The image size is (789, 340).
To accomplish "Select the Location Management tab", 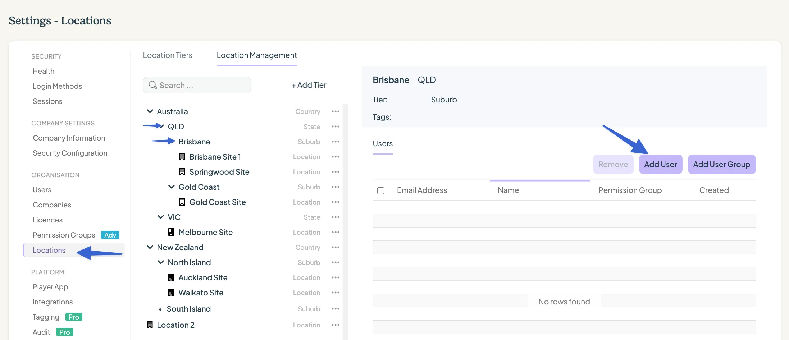I will tap(257, 55).
